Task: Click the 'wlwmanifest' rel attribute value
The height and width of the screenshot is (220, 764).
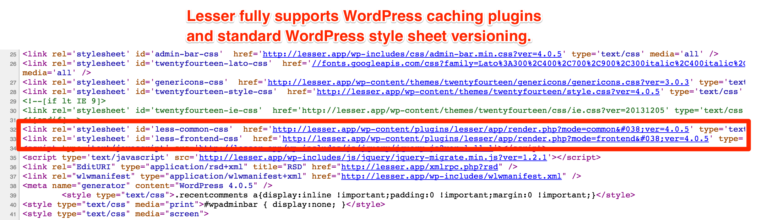Action: coord(103,176)
